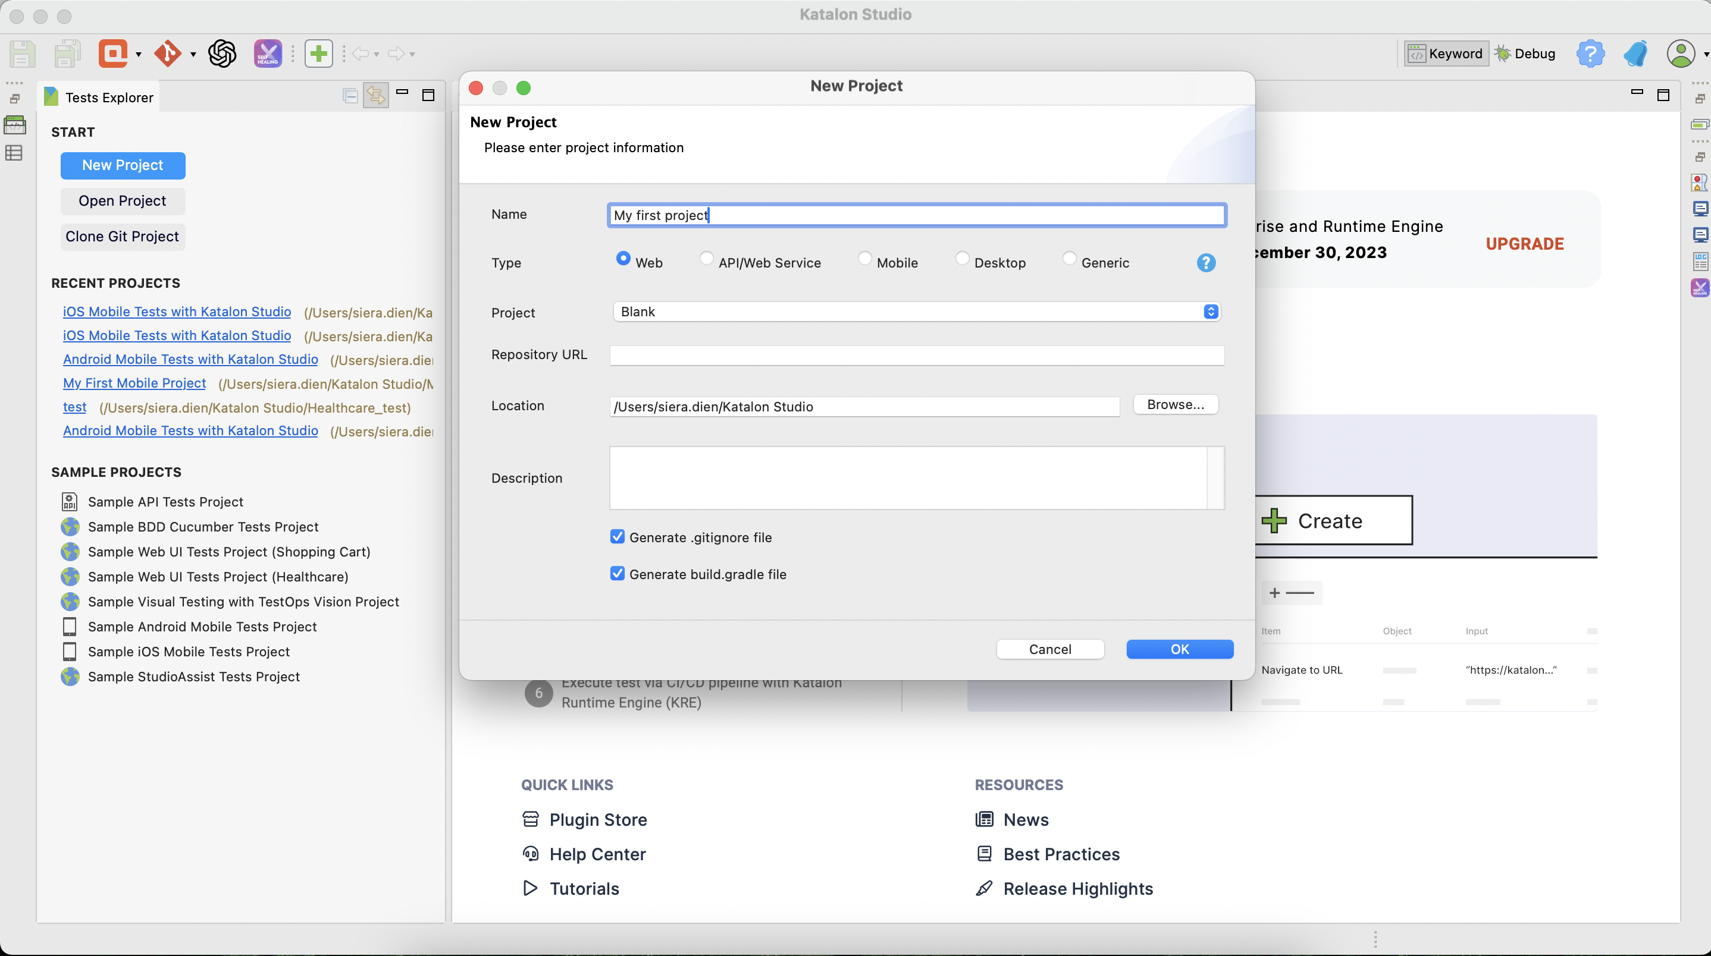Click the project Name input field
Viewport: 1711px width, 956px height.
point(917,215)
